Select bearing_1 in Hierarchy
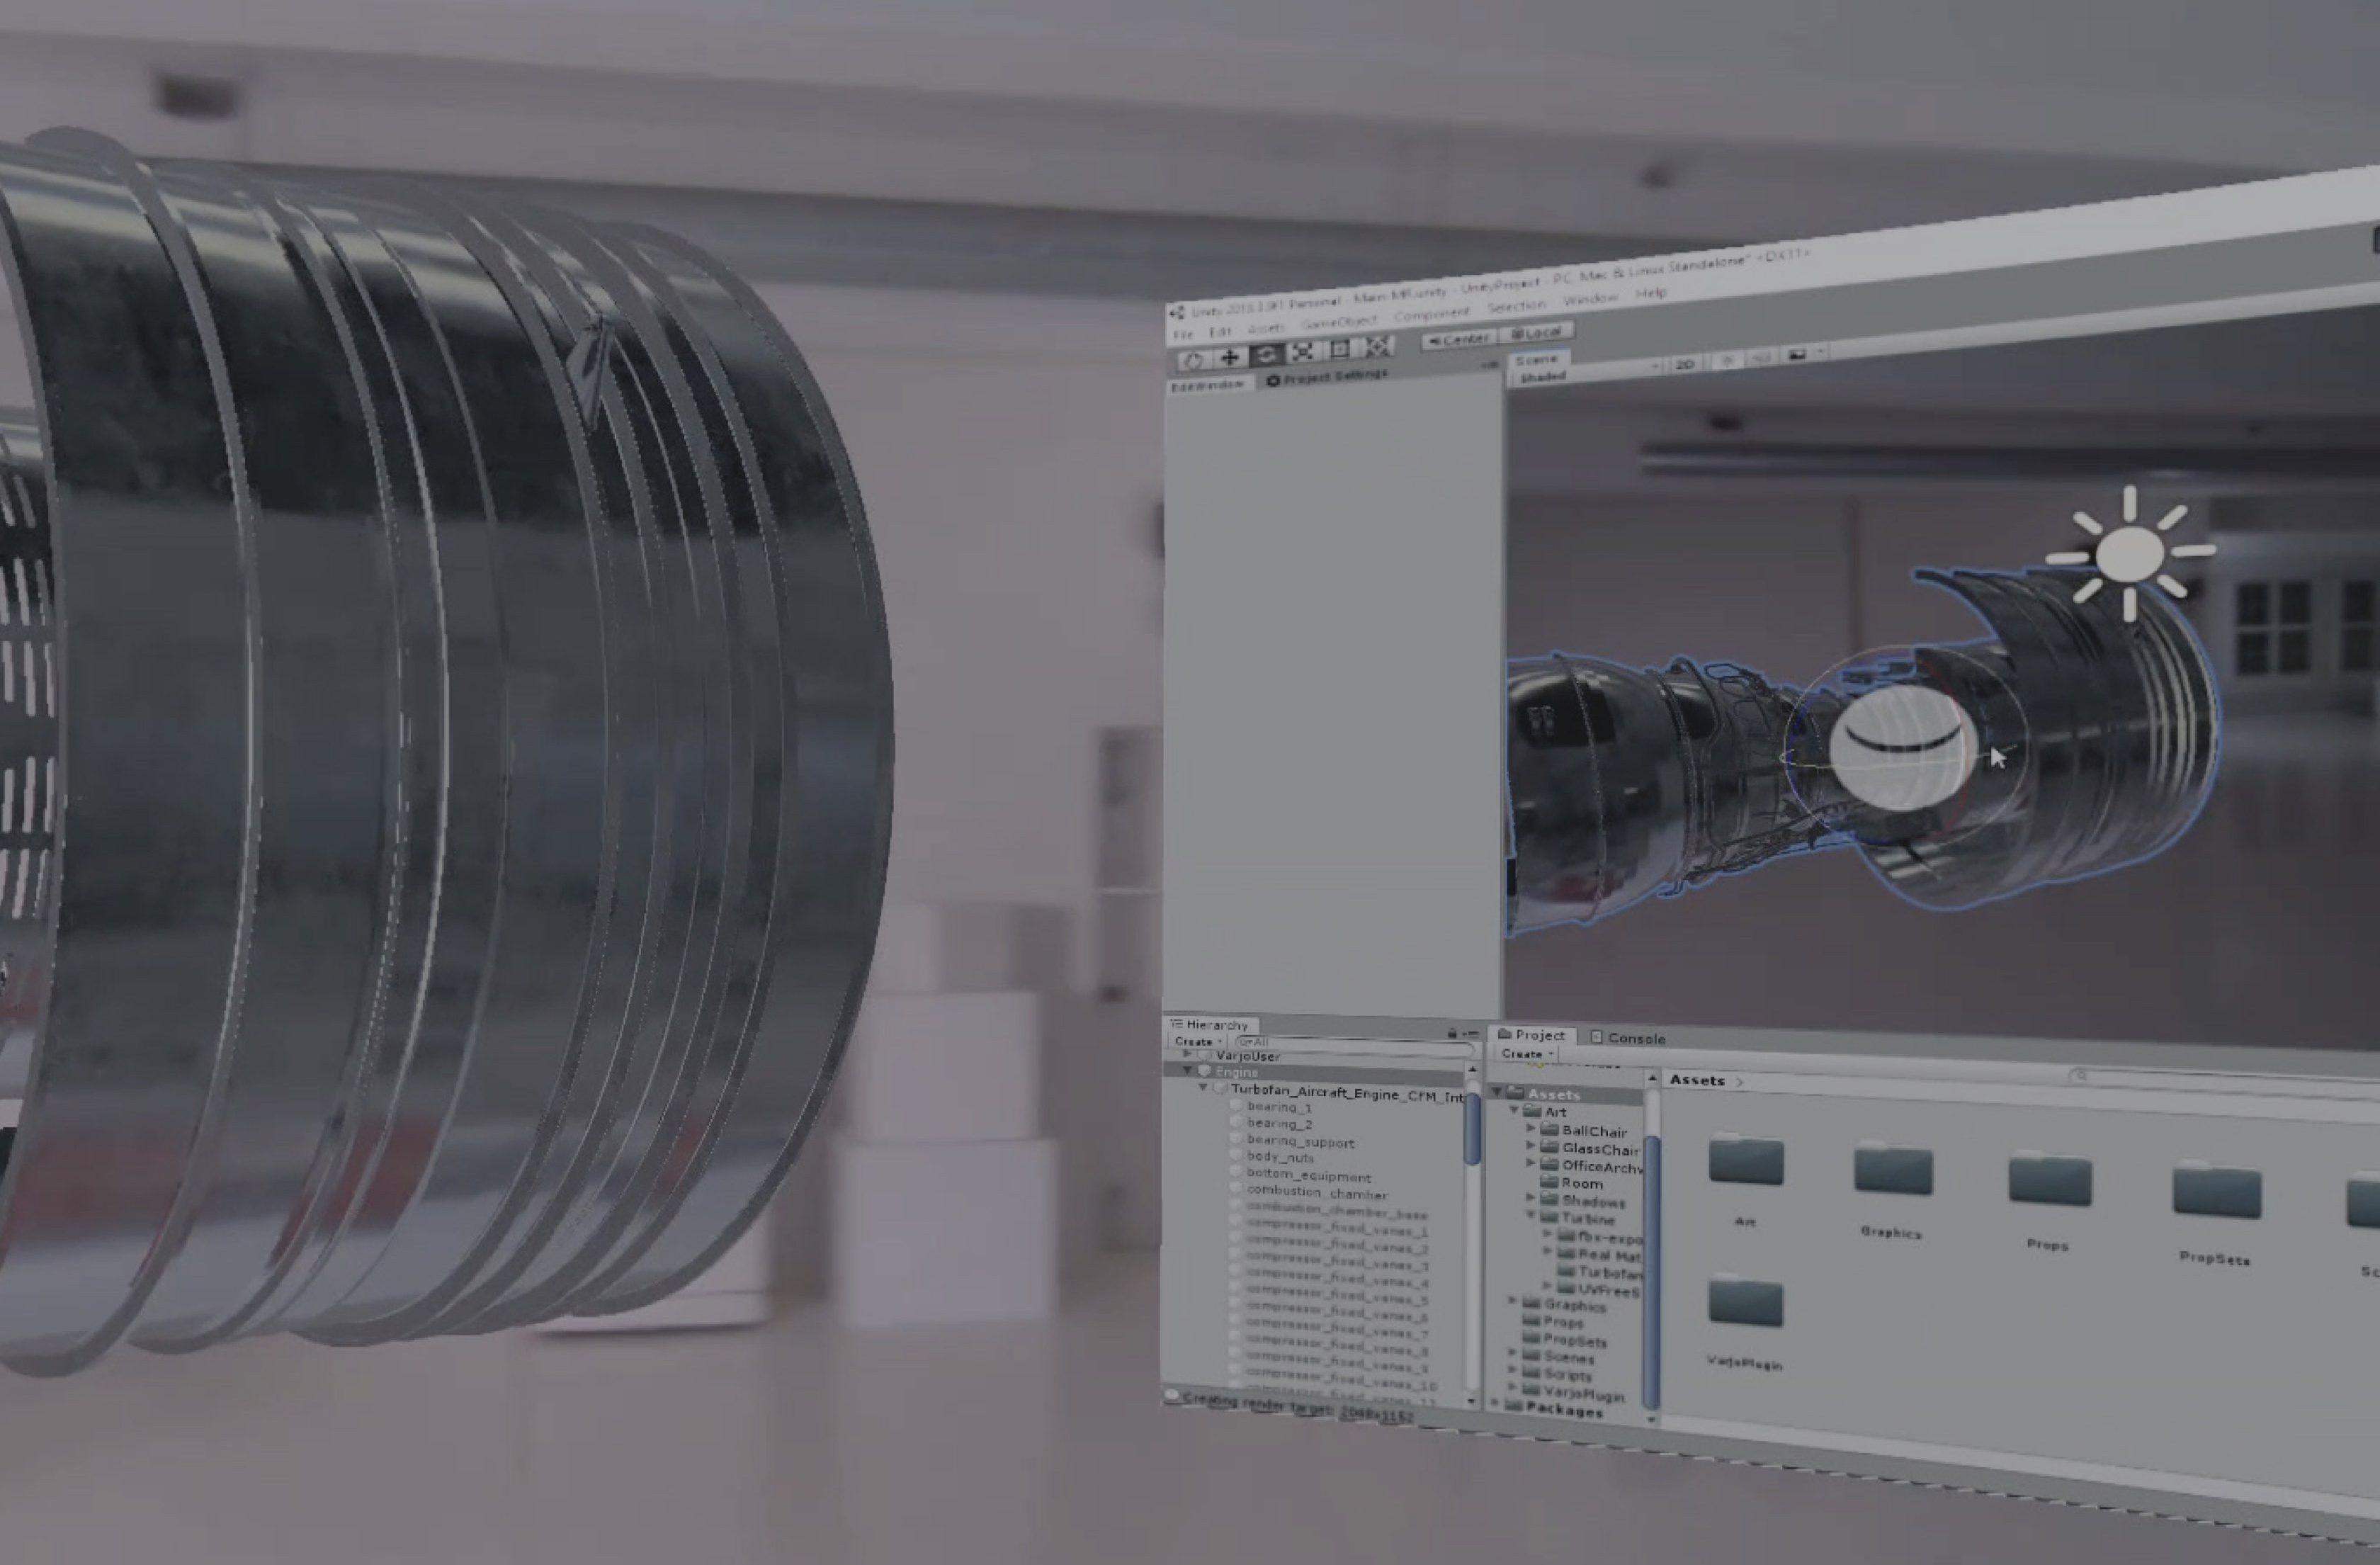Screen dimensions: 2380x1565 (x=1279, y=1107)
